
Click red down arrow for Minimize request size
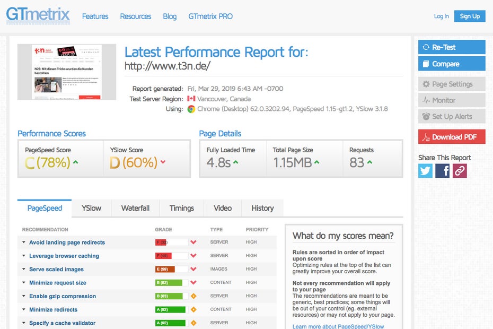(x=193, y=282)
